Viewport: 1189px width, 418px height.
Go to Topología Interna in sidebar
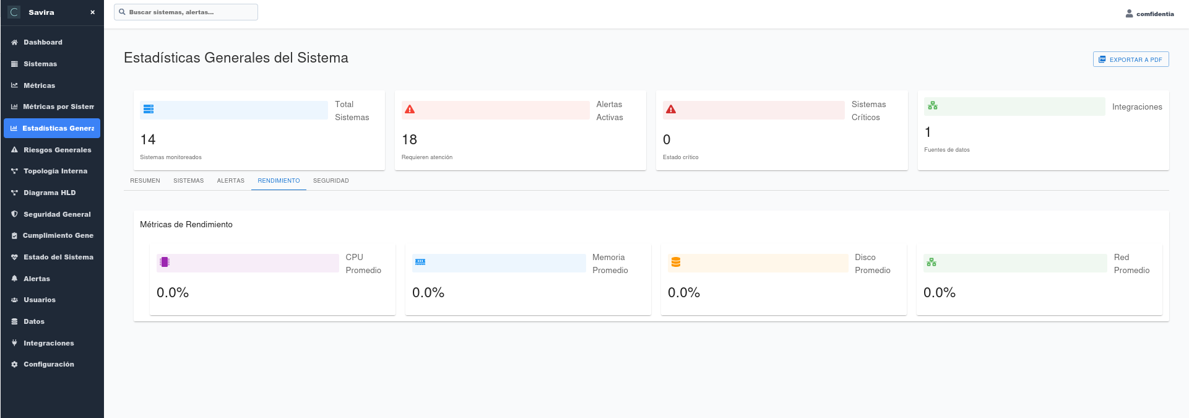pyautogui.click(x=55, y=172)
